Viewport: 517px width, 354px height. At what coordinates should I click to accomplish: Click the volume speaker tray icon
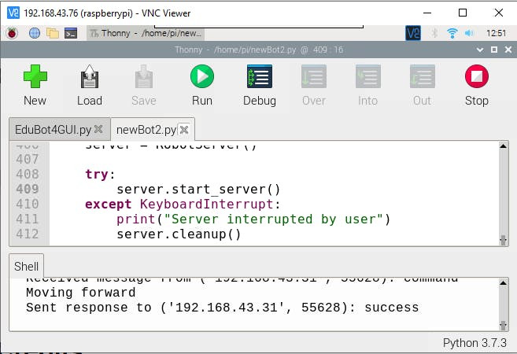(469, 33)
